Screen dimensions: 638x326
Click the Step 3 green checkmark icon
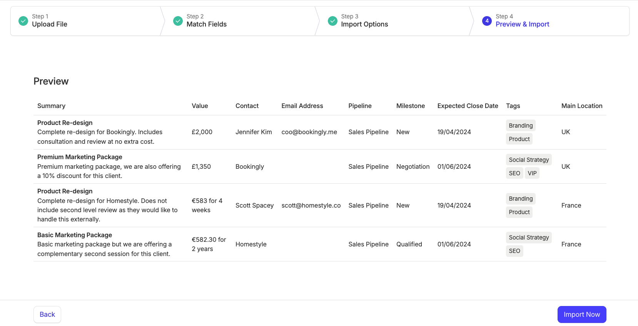point(332,21)
